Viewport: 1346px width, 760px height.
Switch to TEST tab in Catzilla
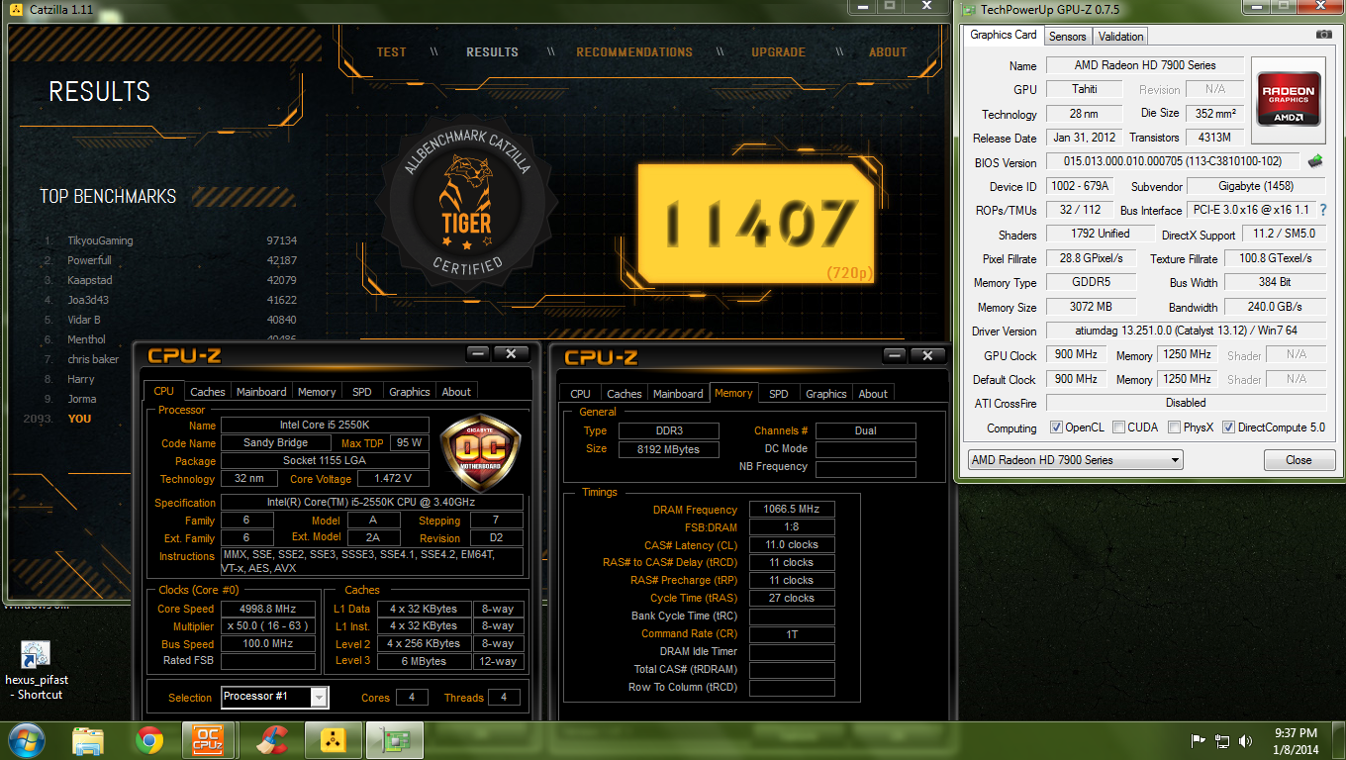pos(392,52)
